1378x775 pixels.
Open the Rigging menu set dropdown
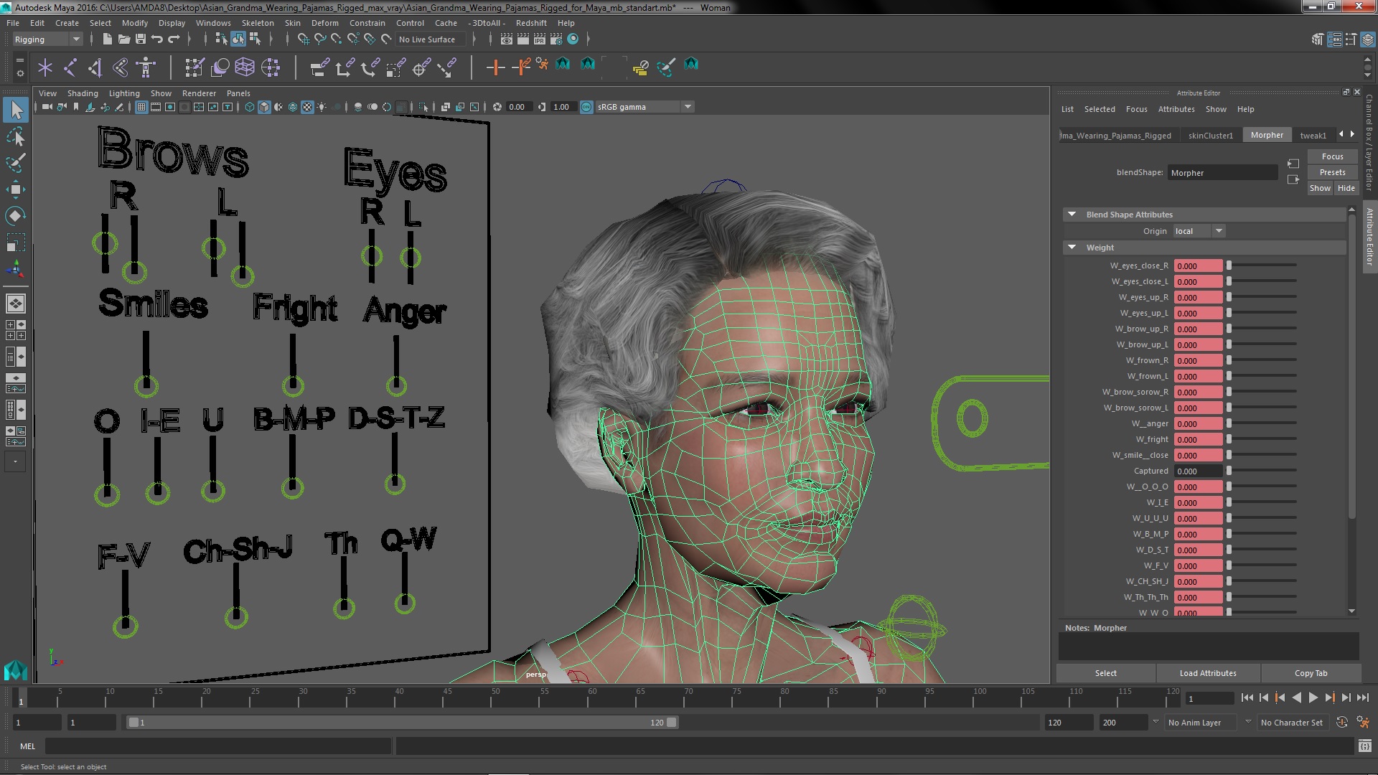click(47, 39)
